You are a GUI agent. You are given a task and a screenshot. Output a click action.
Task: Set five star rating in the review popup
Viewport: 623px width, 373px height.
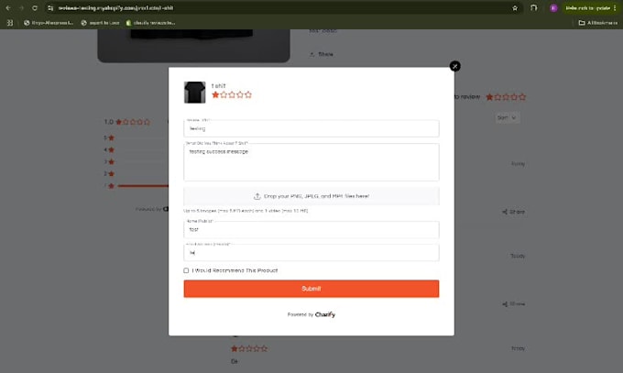click(x=248, y=94)
